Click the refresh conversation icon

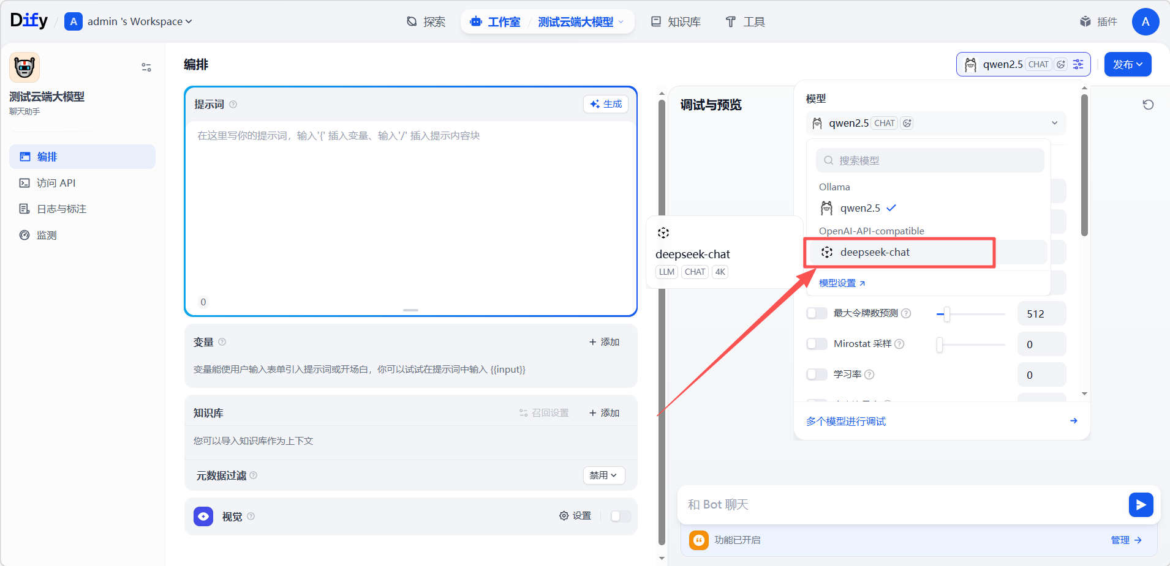coord(1148,105)
